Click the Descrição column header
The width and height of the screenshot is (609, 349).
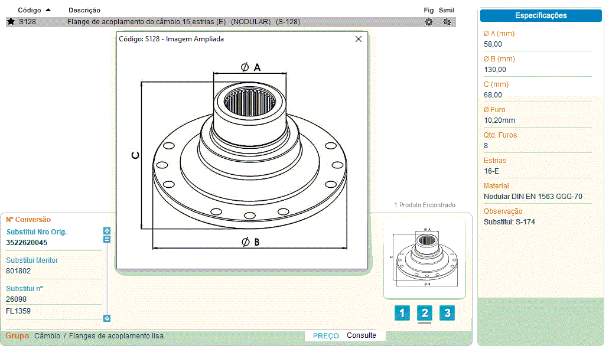(84, 10)
